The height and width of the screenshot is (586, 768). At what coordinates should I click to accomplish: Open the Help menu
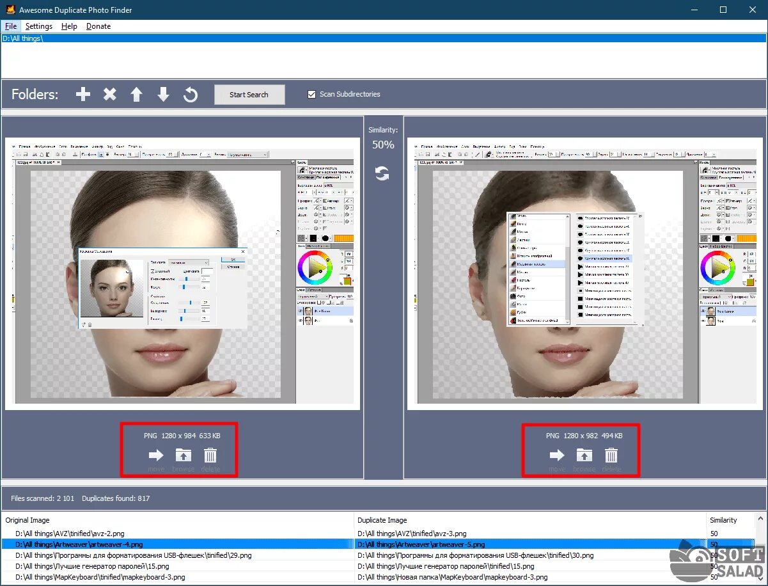pyautogui.click(x=69, y=26)
